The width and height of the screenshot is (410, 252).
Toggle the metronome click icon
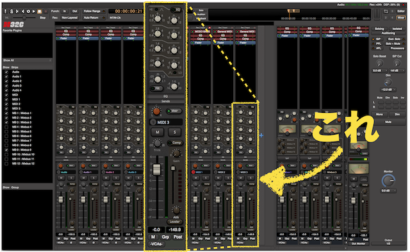[x=12, y=12]
